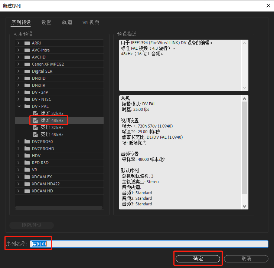Expand the DVCPRO50 preset folder
274x268 pixels.
(x=18, y=142)
